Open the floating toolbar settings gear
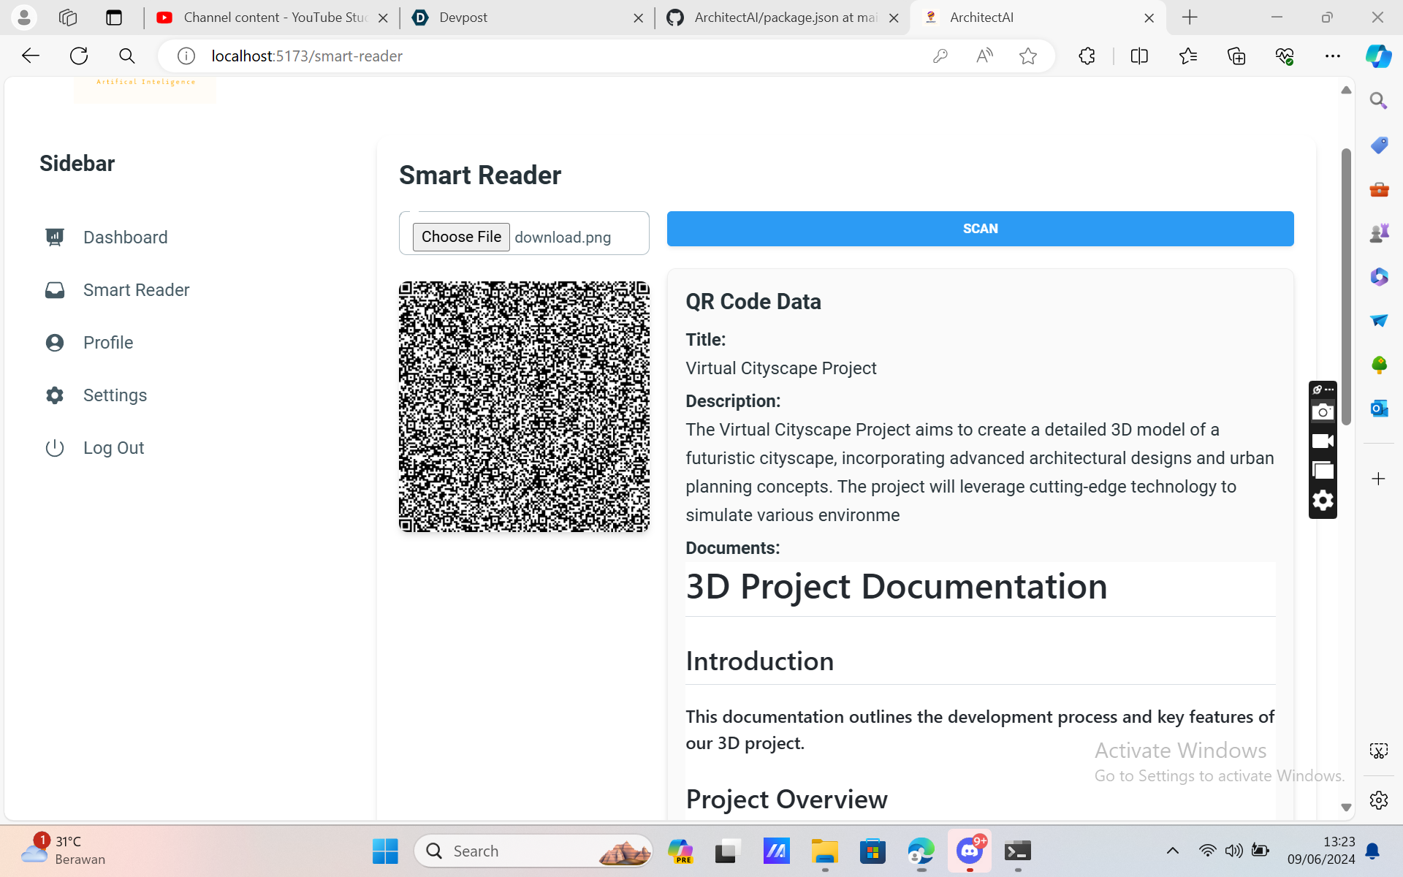Screen dimensions: 1403x877 pos(1323,501)
